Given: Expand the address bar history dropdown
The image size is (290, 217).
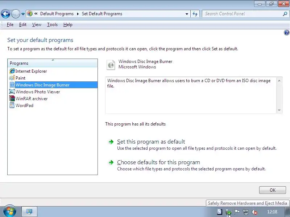Looking at the screenshot, I should 187,14.
